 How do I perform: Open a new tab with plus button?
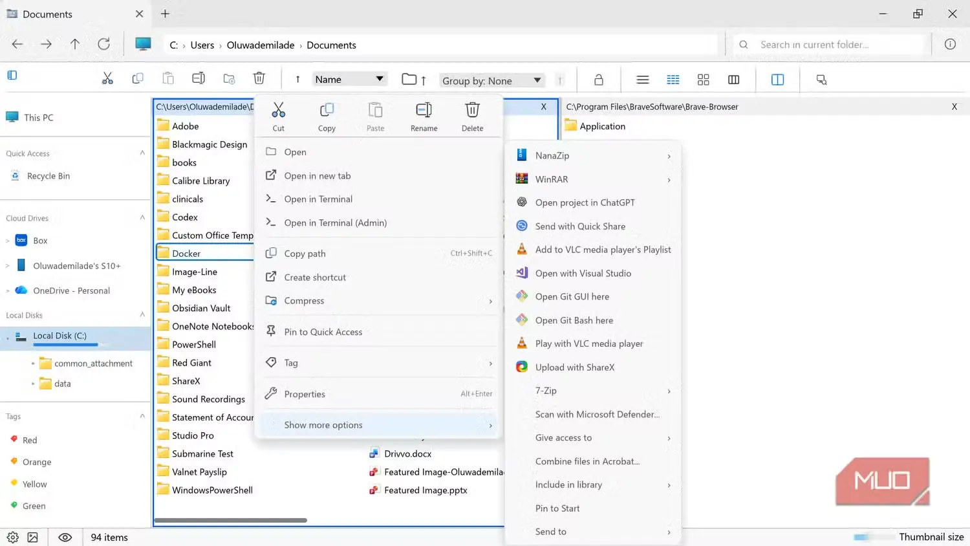(x=165, y=14)
